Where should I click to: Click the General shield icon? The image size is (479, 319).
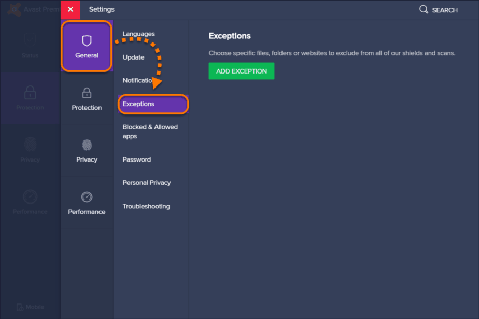pos(87,41)
